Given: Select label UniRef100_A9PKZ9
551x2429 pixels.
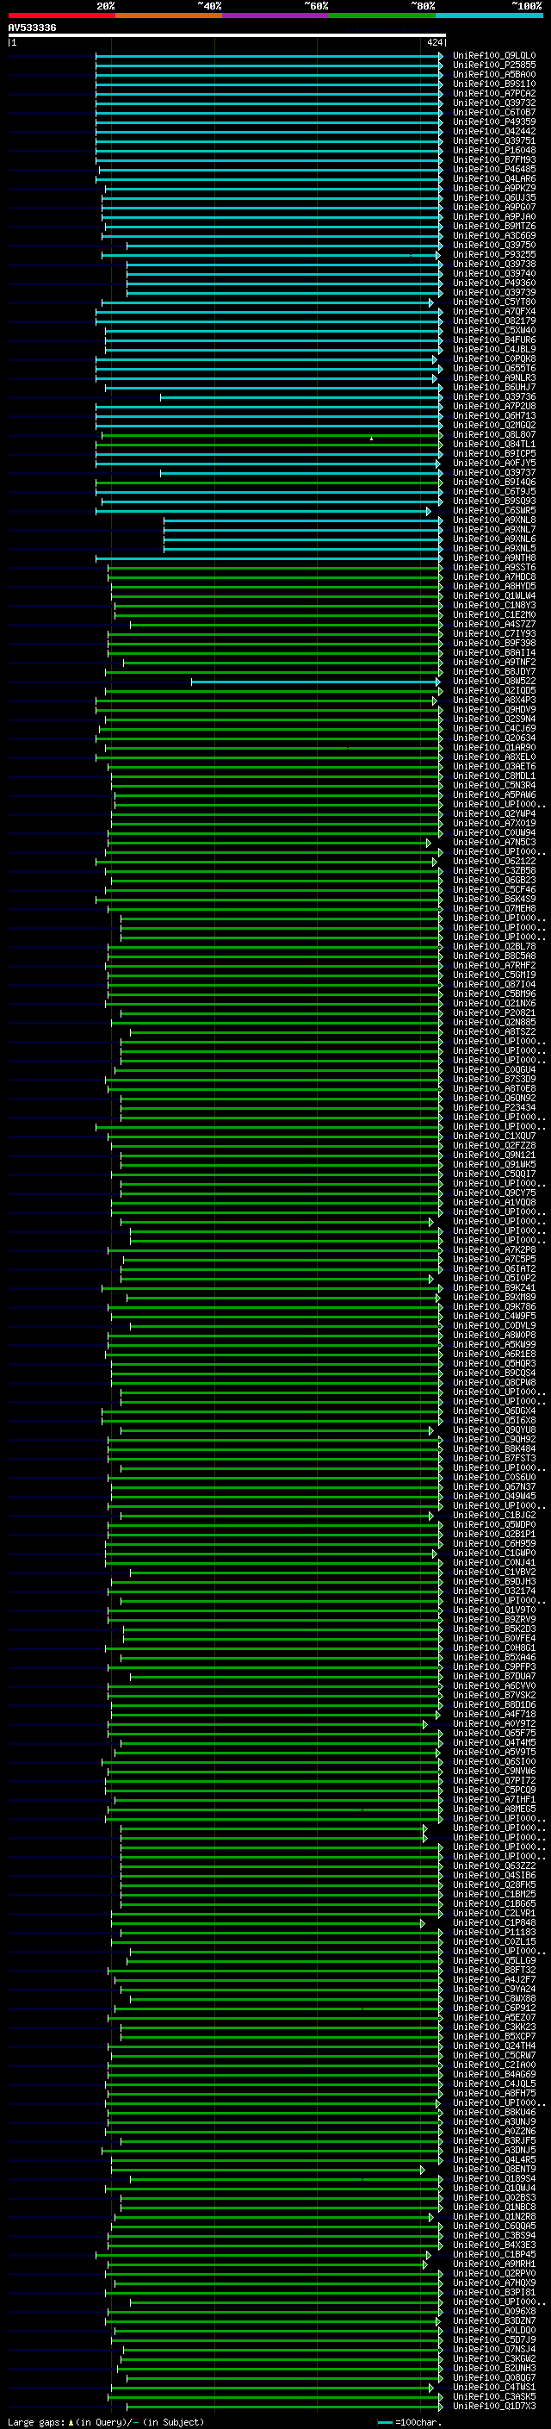Looking at the screenshot, I should (x=493, y=188).
